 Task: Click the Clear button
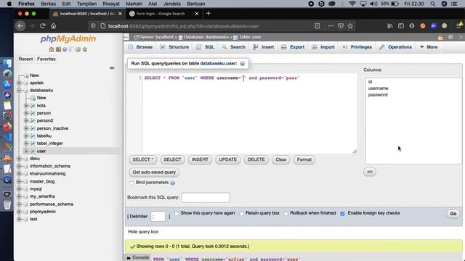(x=281, y=159)
